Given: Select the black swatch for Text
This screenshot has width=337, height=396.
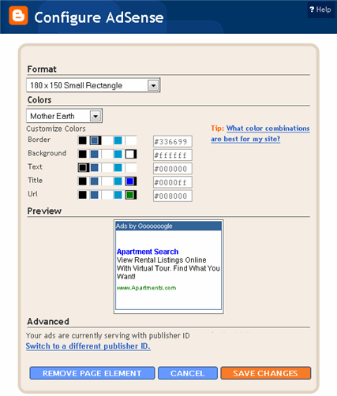Looking at the screenshot, I should [83, 167].
